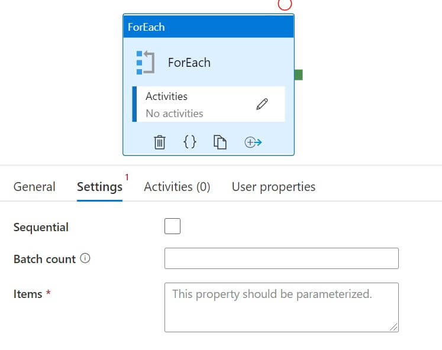Click the red circle breakpoint marker
442x350 pixels.
click(285, 4)
